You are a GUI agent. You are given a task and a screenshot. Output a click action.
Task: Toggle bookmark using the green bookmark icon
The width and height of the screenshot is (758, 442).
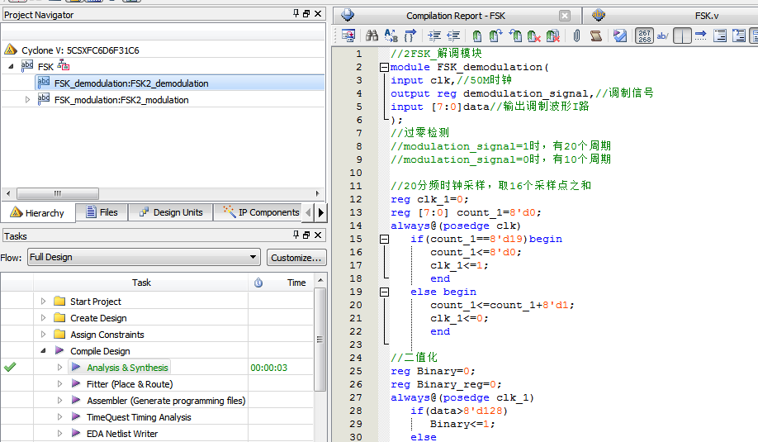pos(477,36)
